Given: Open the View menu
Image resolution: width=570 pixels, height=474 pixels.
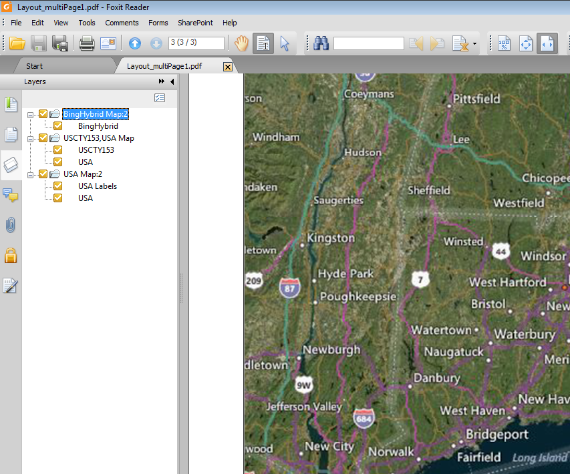Looking at the screenshot, I should pyautogui.click(x=61, y=23).
